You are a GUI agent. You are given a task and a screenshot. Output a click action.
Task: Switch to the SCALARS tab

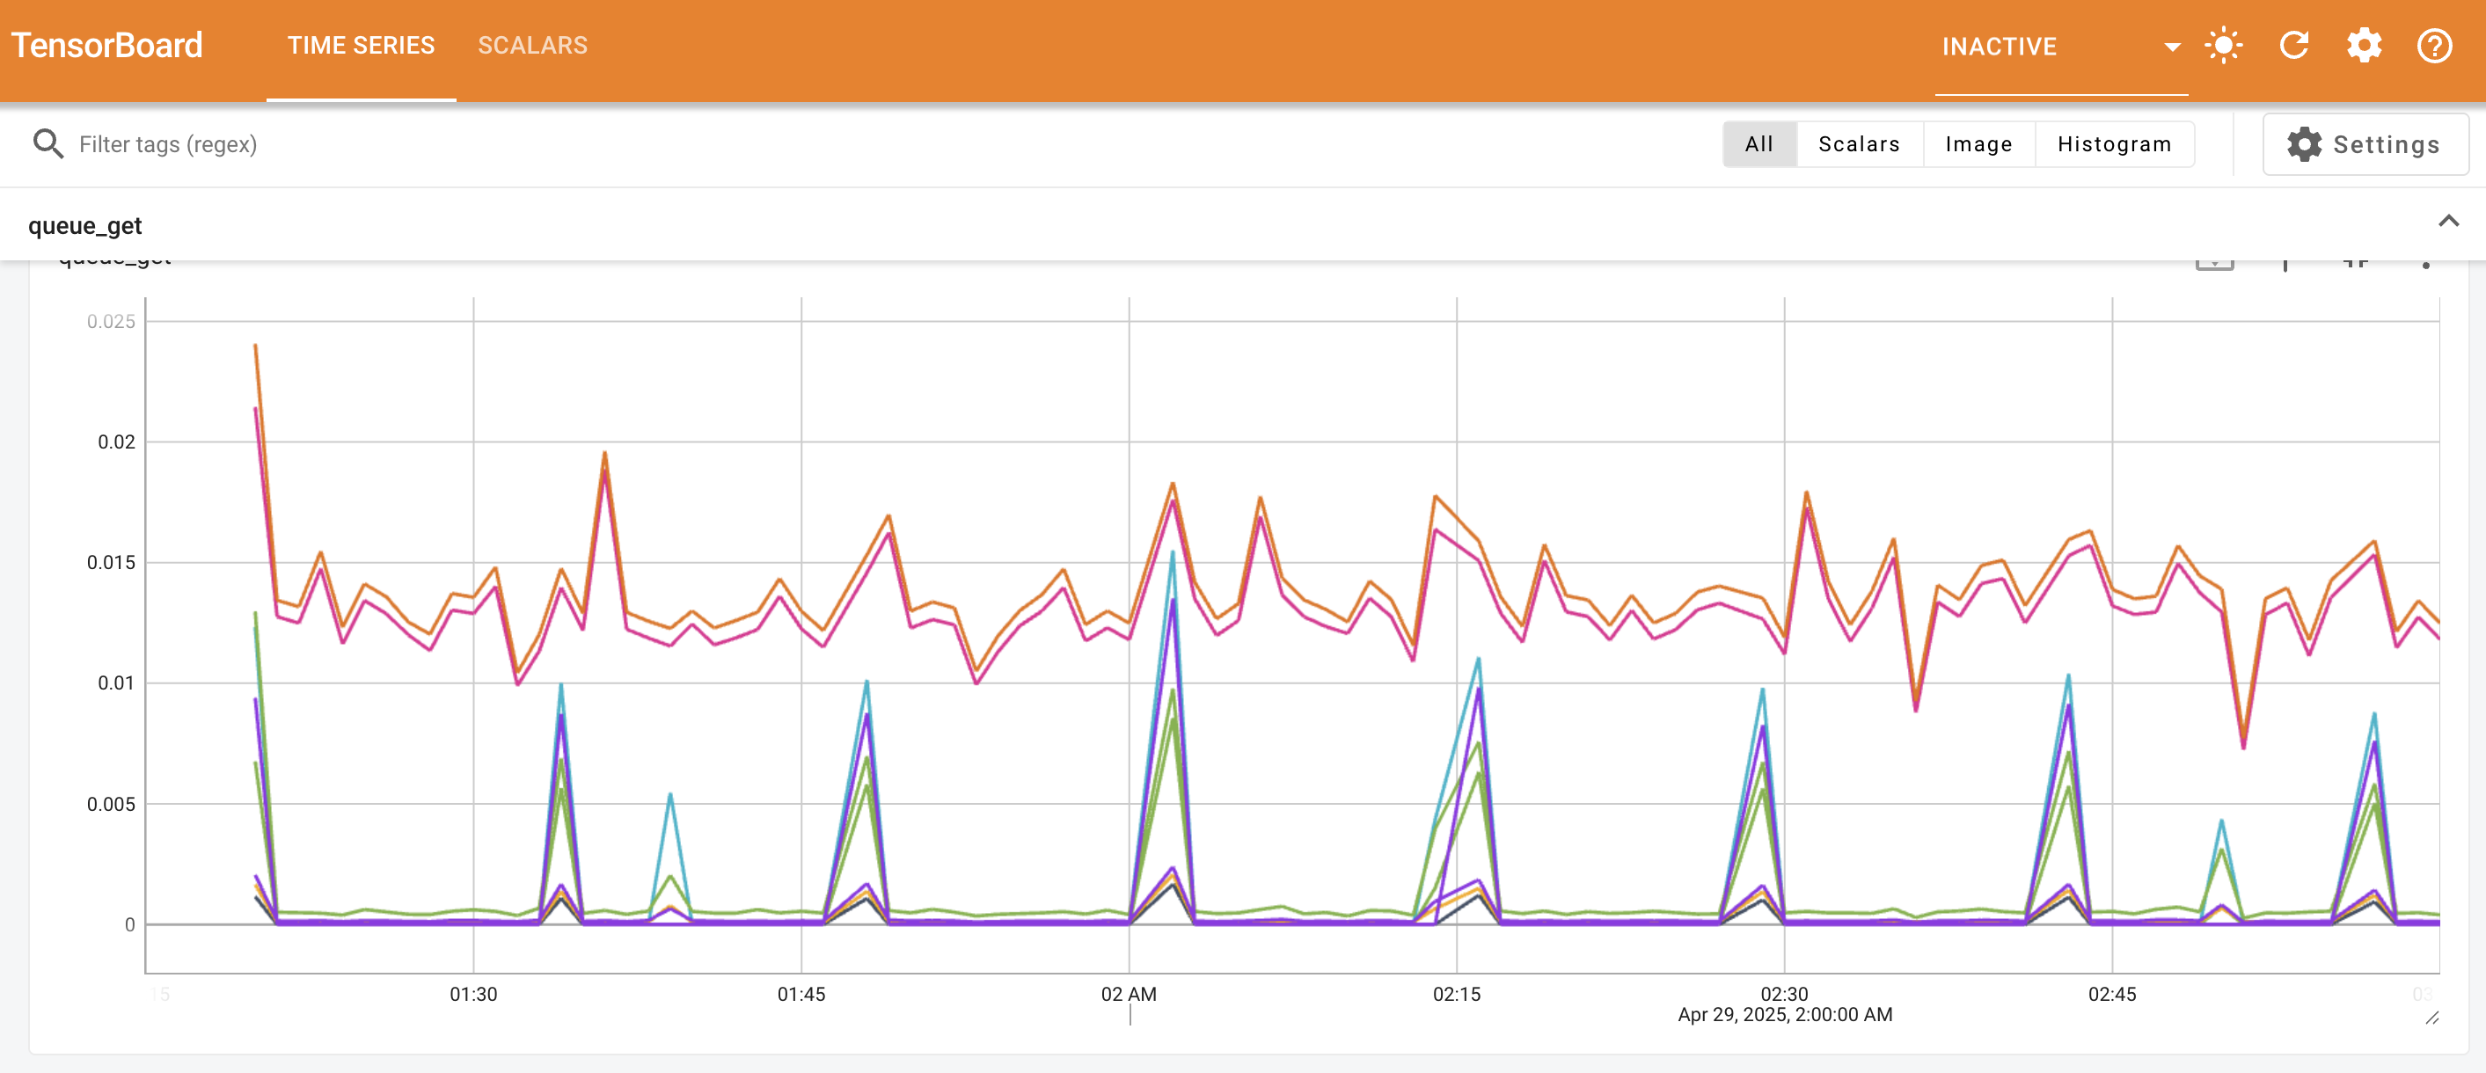click(x=533, y=44)
